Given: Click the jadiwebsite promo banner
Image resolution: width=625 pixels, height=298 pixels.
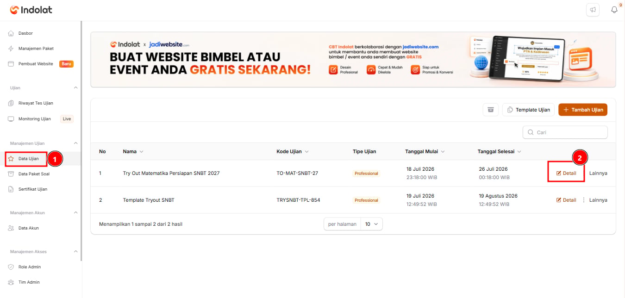Looking at the screenshot, I should click(353, 60).
